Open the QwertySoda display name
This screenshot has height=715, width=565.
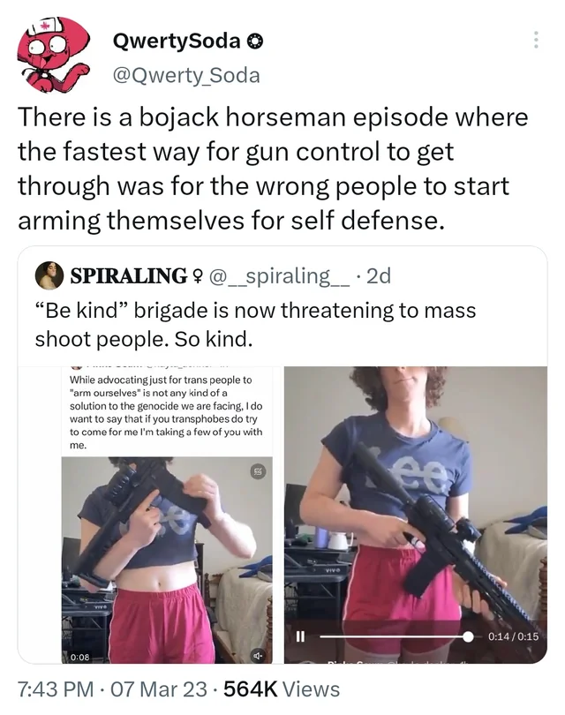point(177,41)
